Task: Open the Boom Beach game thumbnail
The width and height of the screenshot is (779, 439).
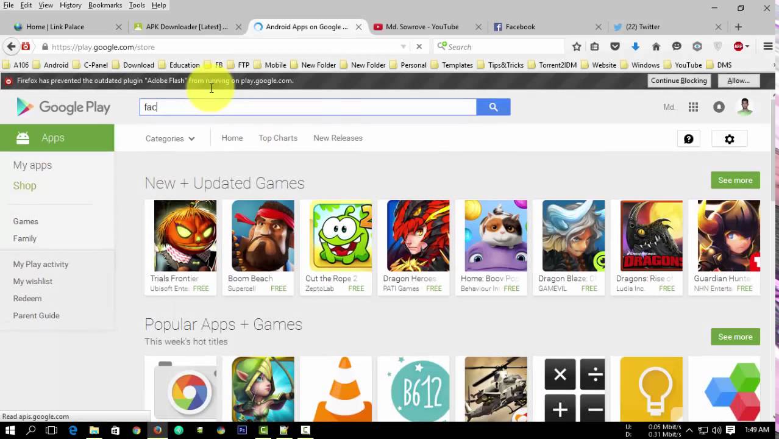Action: 263,235
